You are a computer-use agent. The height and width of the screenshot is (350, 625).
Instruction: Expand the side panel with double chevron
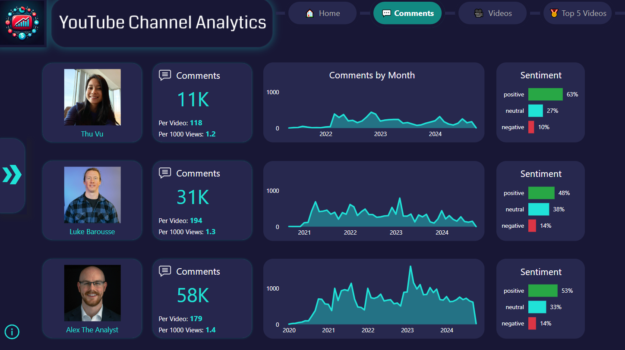pyautogui.click(x=12, y=174)
